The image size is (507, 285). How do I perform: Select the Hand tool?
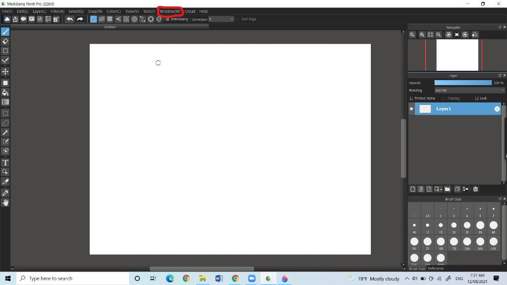coord(5,202)
